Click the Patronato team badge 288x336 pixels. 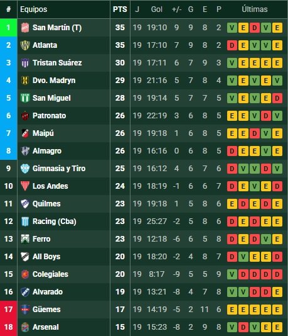pyautogui.click(x=25, y=116)
